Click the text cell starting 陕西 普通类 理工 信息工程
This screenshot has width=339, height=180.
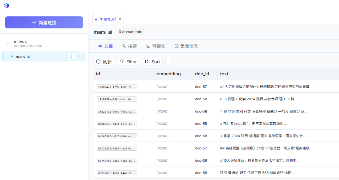click(x=258, y=173)
